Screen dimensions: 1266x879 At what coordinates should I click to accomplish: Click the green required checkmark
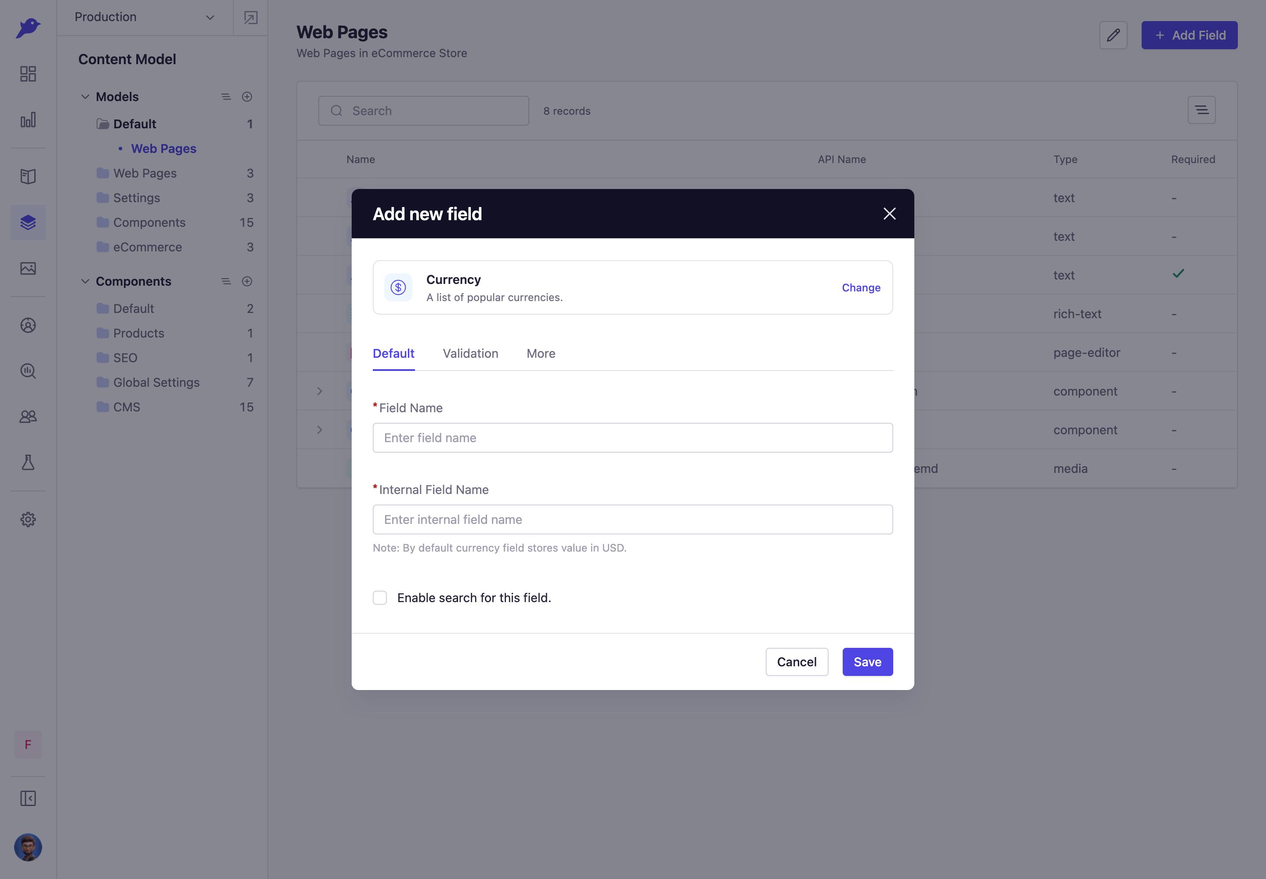click(1179, 273)
